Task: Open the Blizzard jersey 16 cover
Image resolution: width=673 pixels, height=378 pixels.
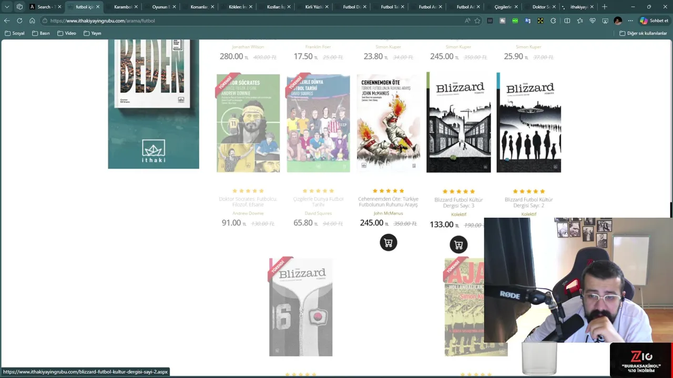Action: [301, 307]
